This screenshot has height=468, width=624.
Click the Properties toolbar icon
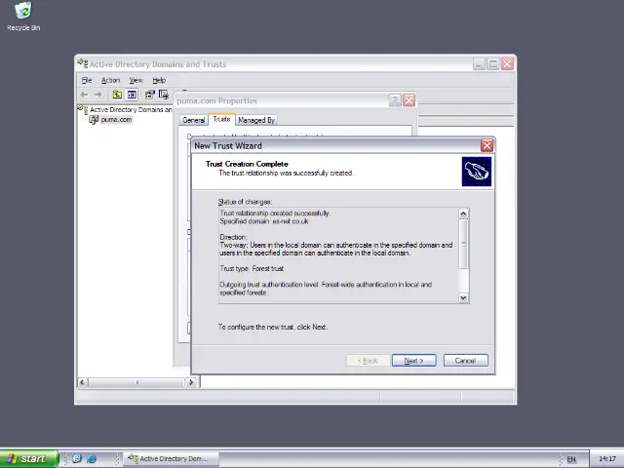149,95
